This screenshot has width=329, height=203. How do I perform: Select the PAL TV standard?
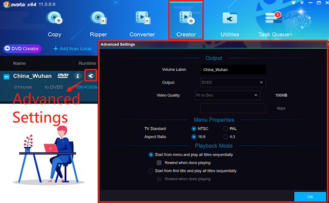tap(226, 128)
